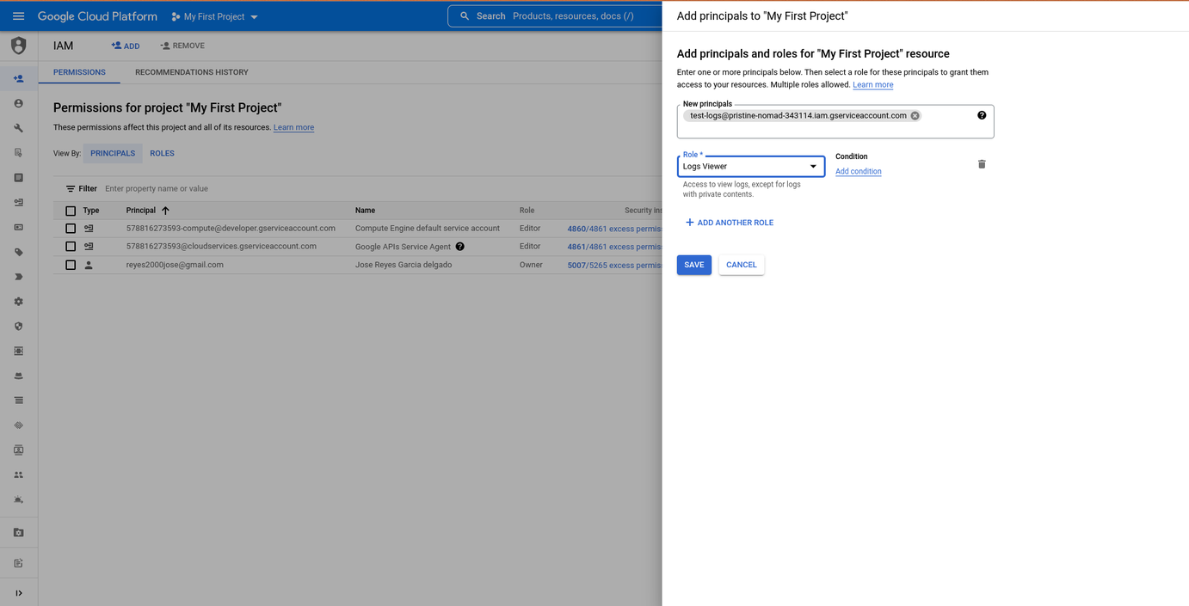Switch to Recommendations History tab

[191, 72]
